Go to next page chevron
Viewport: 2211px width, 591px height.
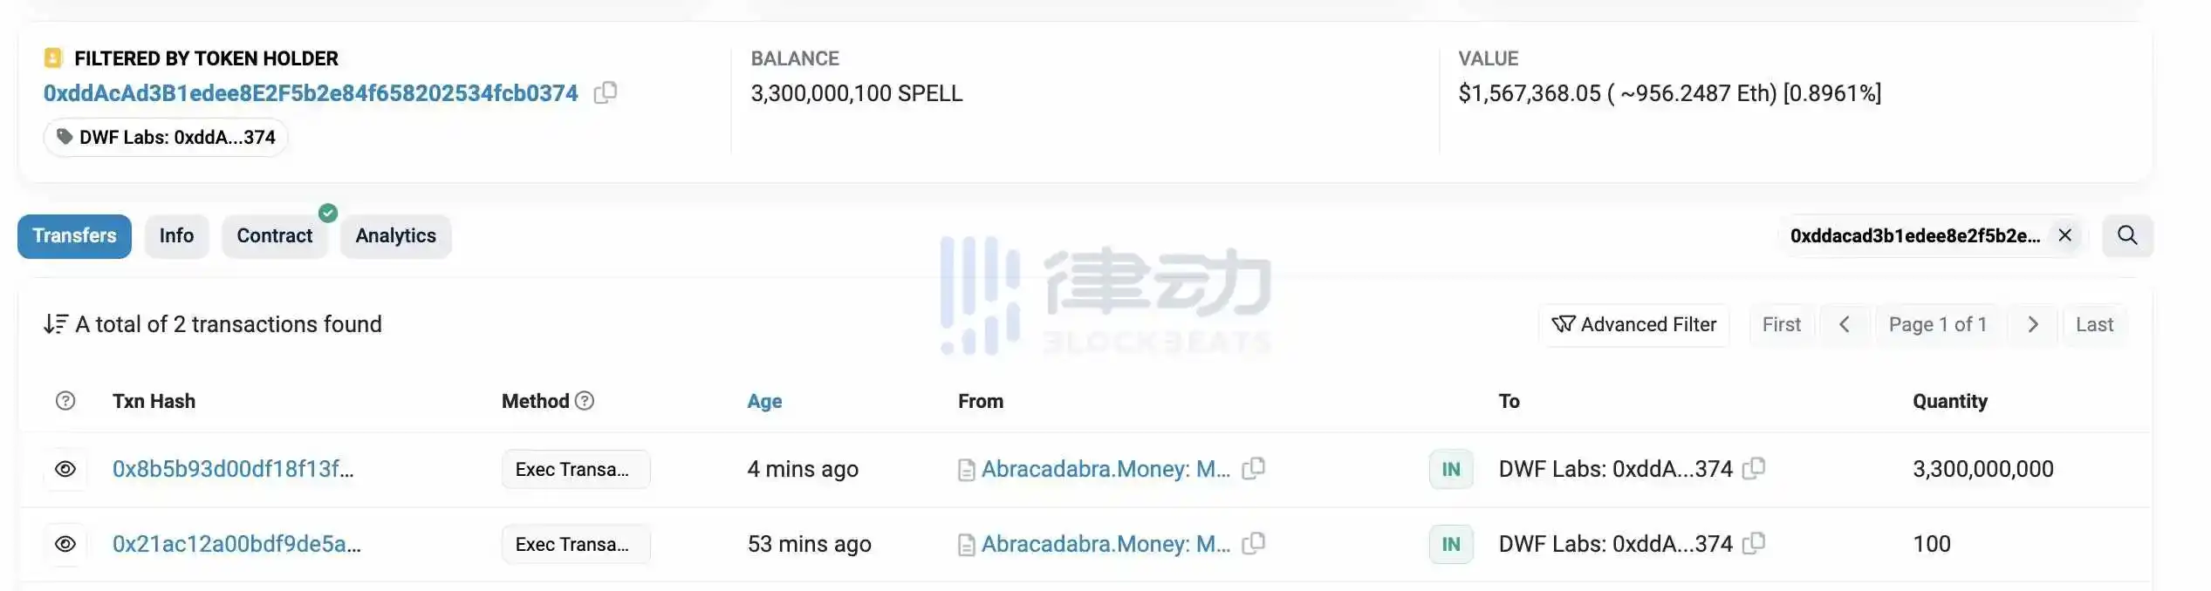click(x=2033, y=324)
